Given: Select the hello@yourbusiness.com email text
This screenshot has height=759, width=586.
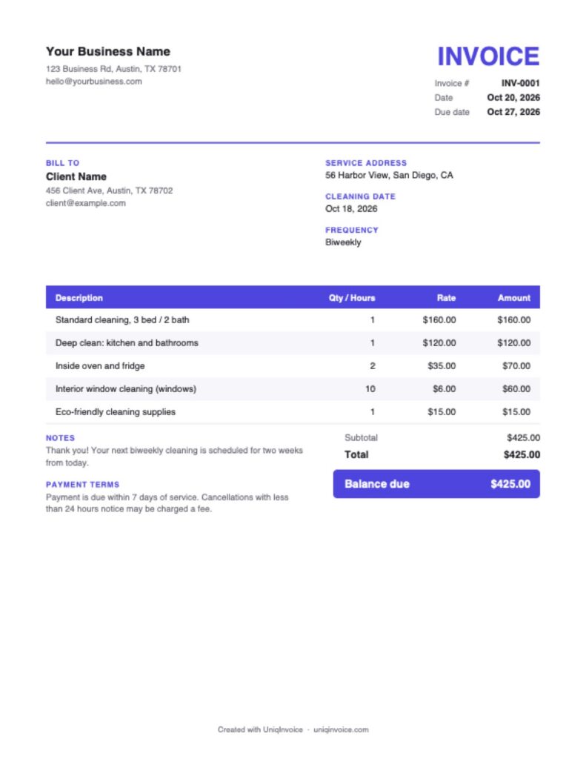Looking at the screenshot, I should (94, 82).
